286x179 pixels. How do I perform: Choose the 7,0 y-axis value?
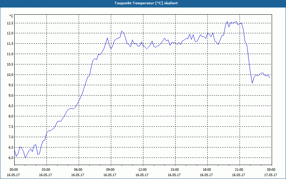click(11, 137)
